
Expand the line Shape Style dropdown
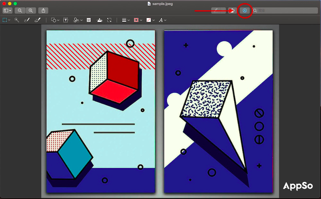click(x=126, y=20)
